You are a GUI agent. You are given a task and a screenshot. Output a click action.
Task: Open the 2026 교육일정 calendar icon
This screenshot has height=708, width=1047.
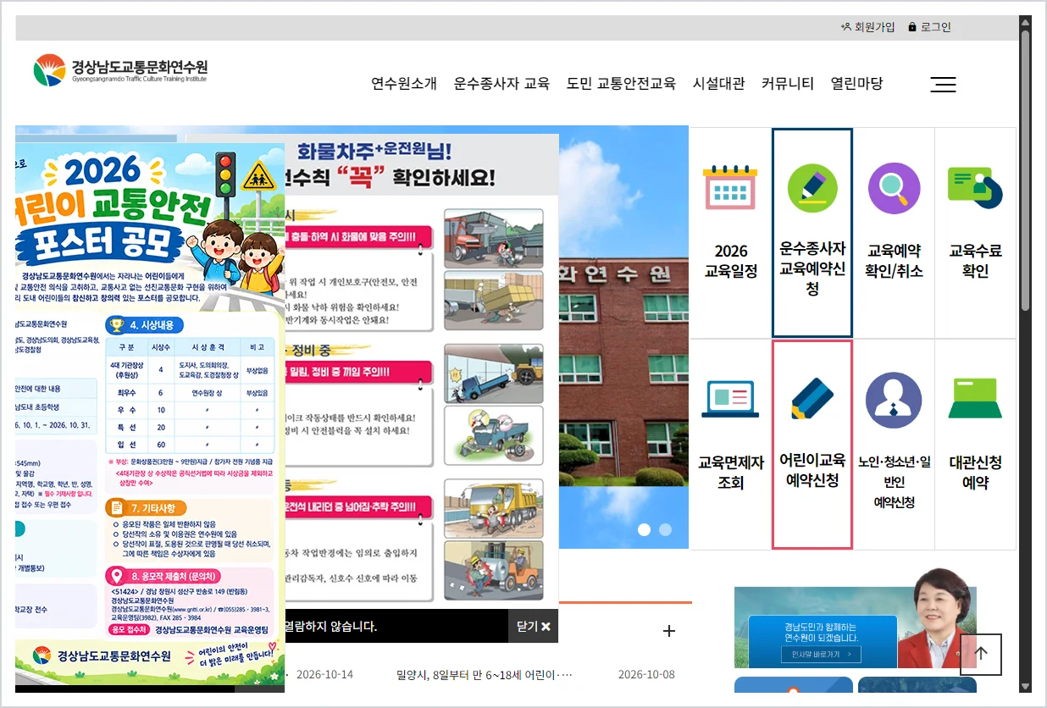[730, 189]
